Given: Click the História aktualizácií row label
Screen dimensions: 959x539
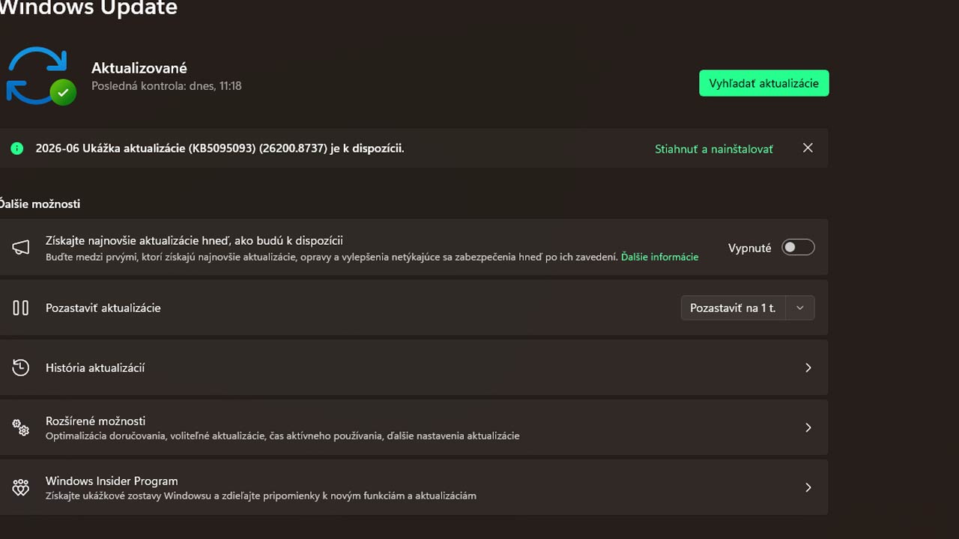Looking at the screenshot, I should [x=95, y=368].
